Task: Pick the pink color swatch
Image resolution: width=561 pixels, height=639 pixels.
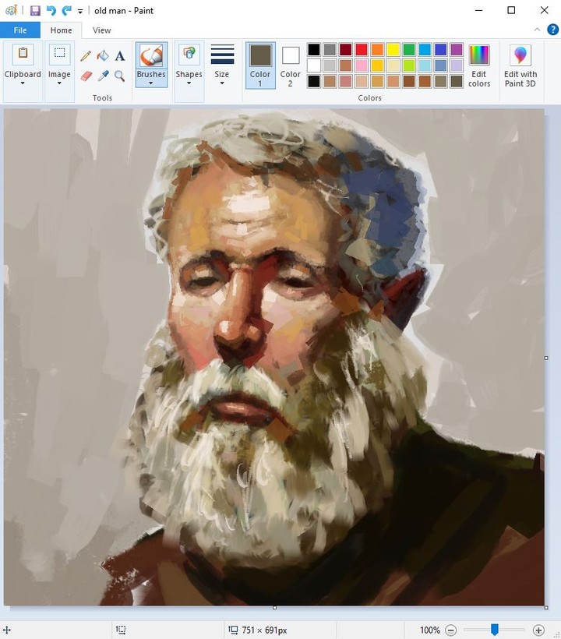Action: [x=362, y=65]
